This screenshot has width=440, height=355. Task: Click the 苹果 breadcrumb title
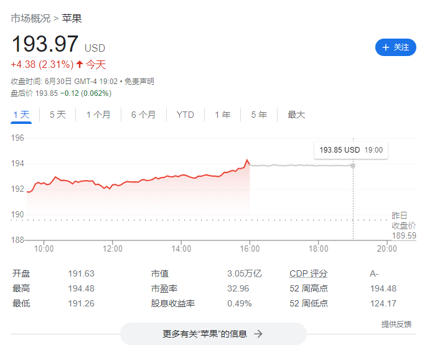coord(72,19)
